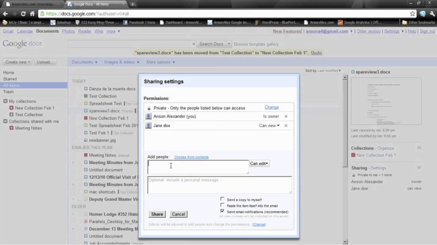Collapse Collections shared with me tree
Viewport: 437px width, 245px height.
pos(5,121)
